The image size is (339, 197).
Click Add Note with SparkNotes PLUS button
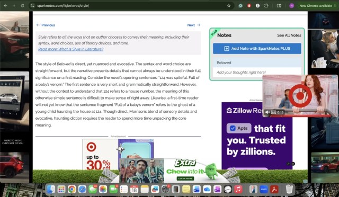257,48
